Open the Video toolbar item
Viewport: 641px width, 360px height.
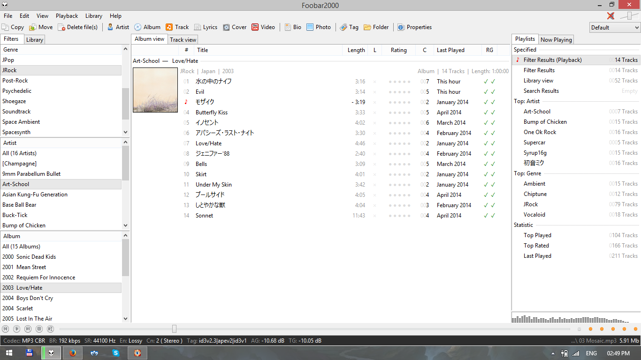tap(263, 27)
